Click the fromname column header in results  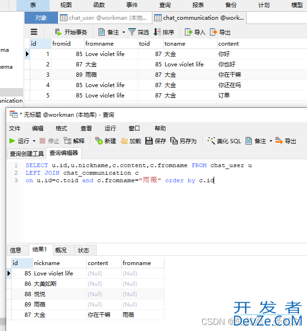(x=143, y=263)
